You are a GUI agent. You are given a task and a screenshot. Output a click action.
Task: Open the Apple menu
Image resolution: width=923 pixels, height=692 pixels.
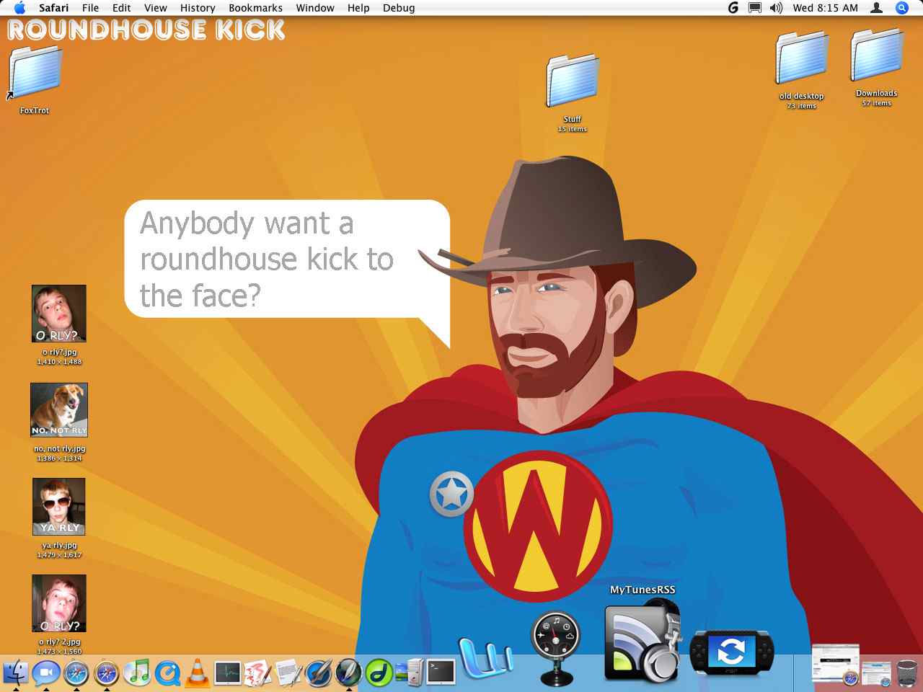[19, 8]
